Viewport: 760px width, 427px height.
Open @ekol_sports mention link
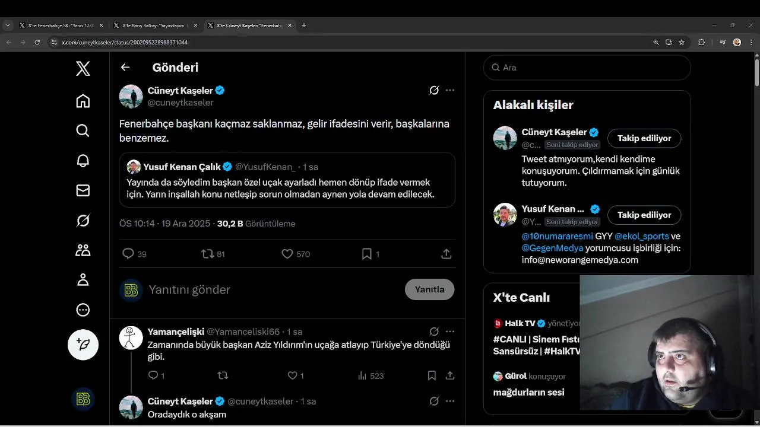pos(641,236)
